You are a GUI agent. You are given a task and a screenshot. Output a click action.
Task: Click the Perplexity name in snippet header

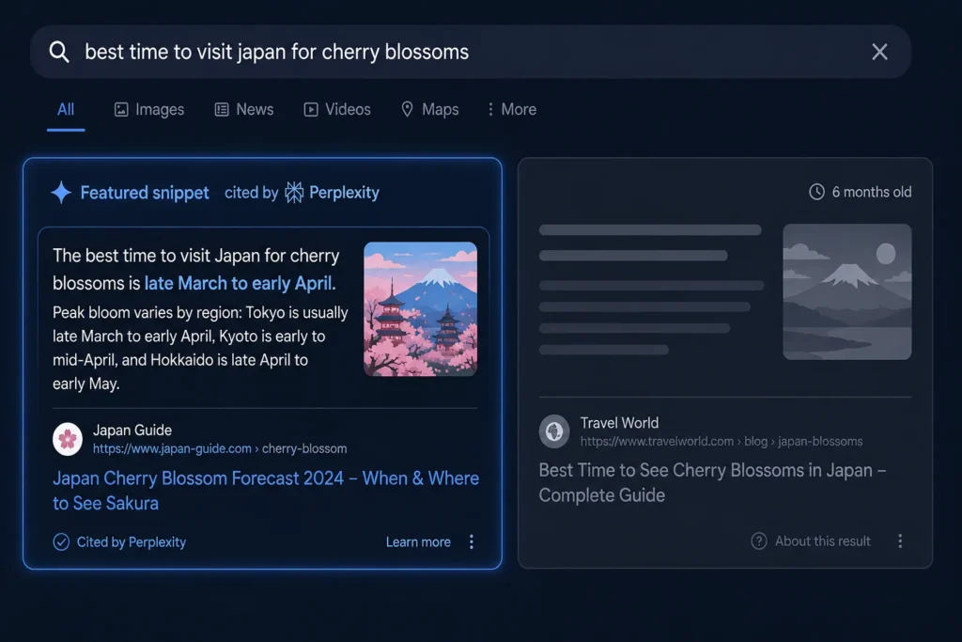[344, 193]
